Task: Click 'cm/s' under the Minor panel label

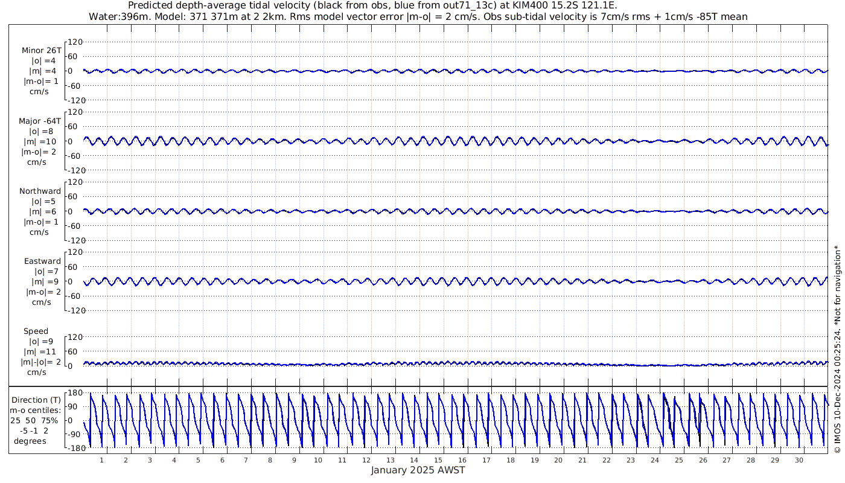Action: coord(39,91)
